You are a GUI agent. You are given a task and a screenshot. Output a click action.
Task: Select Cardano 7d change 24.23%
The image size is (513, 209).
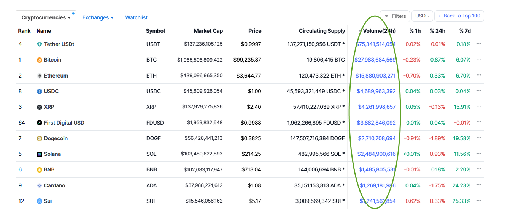(x=462, y=185)
